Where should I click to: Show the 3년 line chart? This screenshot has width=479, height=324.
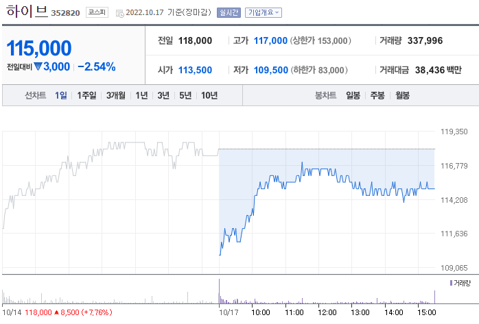[x=163, y=95]
